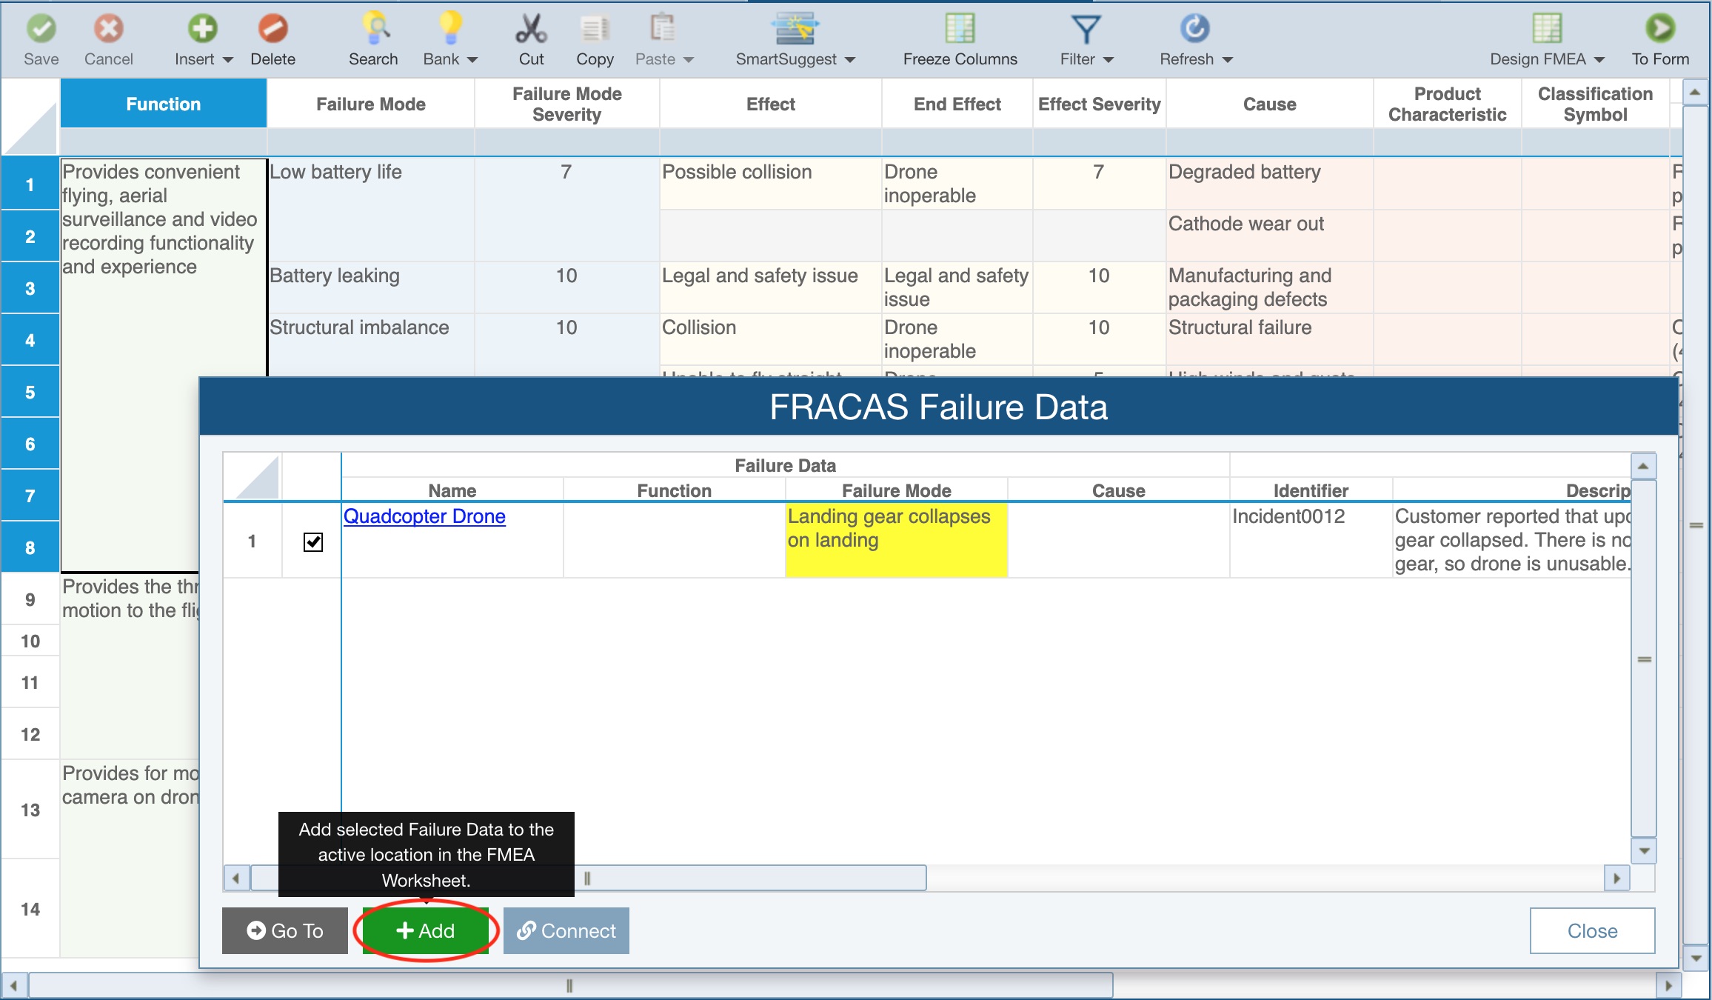Screen dimensions: 1712x1000
Task: Click the Failure Mode column header
Action: click(x=370, y=104)
